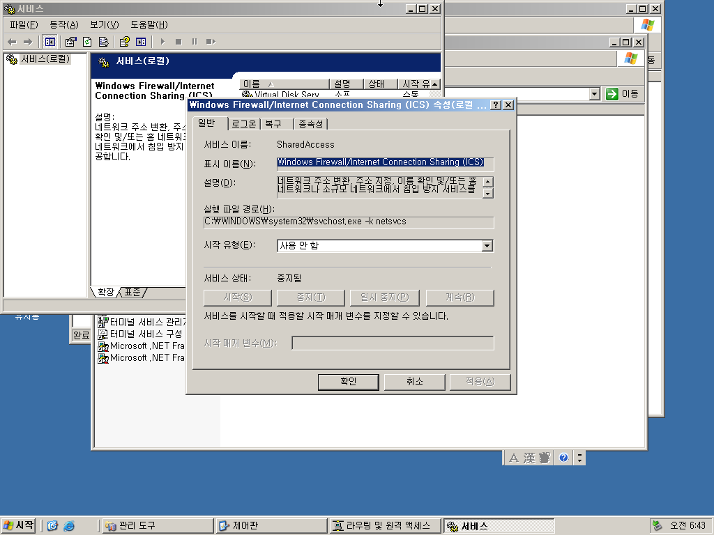Cancel the dialog with 취소
This screenshot has width=714, height=535.
pos(414,382)
